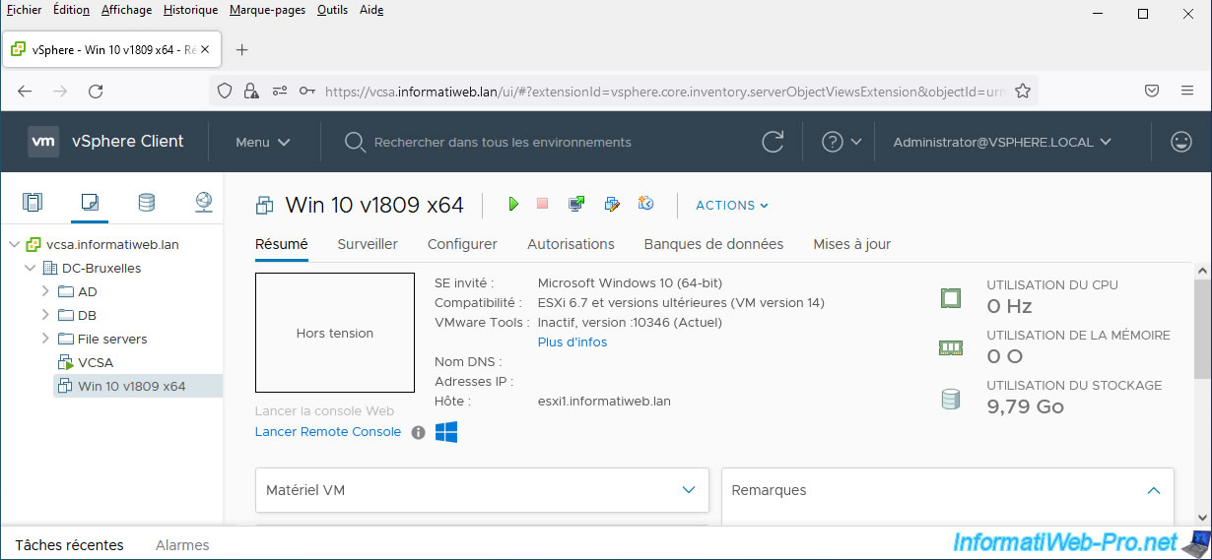Click the vSphere refresh icon in header
This screenshot has width=1212, height=560.
coord(774,142)
